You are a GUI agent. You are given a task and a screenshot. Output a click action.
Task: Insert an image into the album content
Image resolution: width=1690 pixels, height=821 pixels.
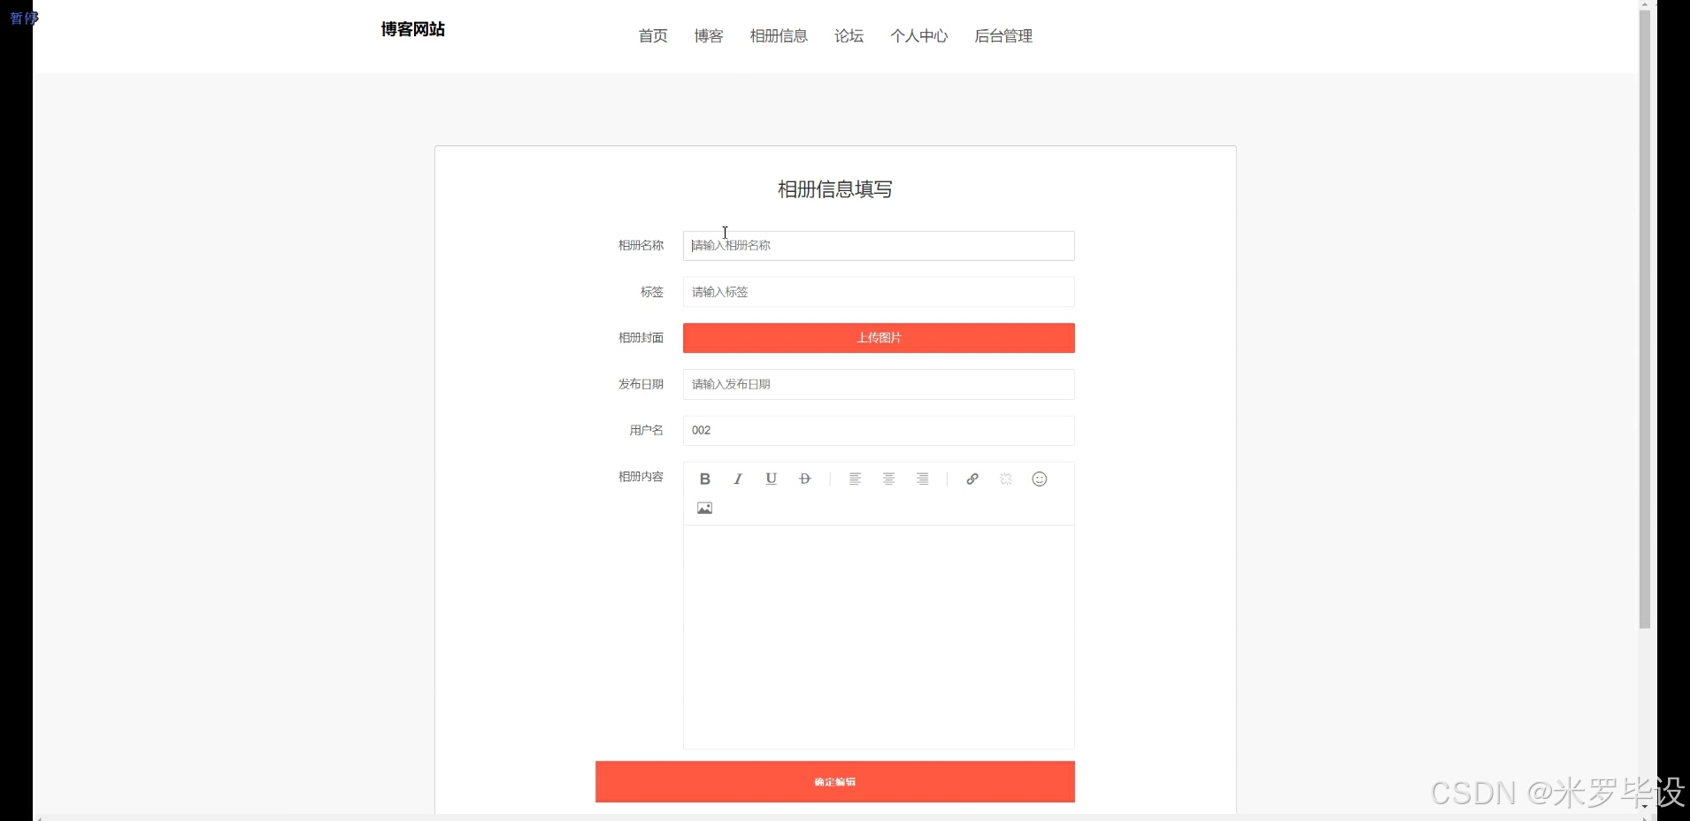[703, 508]
